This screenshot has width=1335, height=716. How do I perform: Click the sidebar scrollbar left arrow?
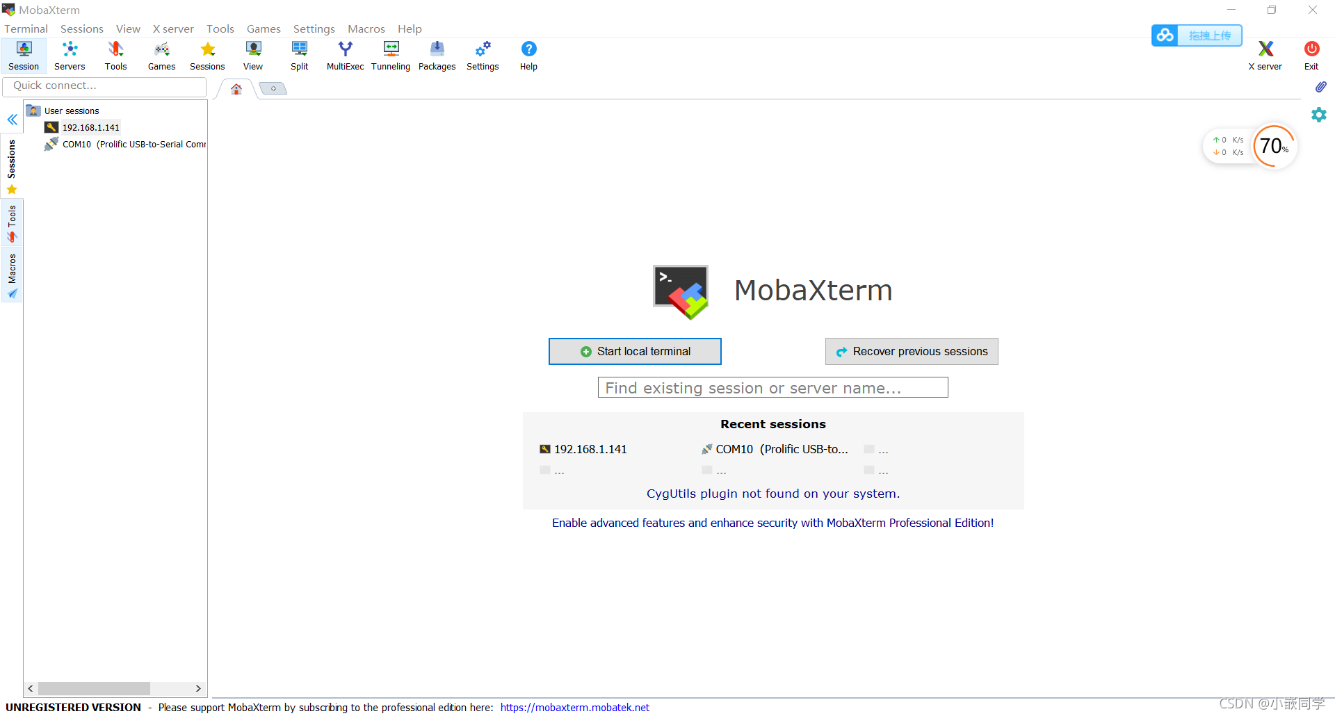coord(31,688)
